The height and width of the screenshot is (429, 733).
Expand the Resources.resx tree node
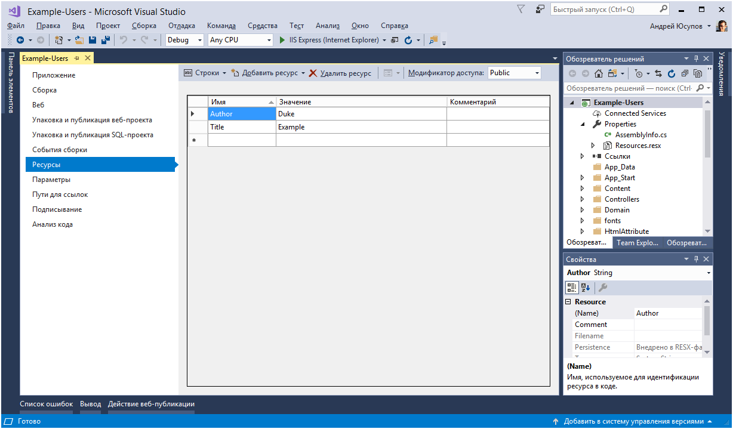tap(593, 146)
